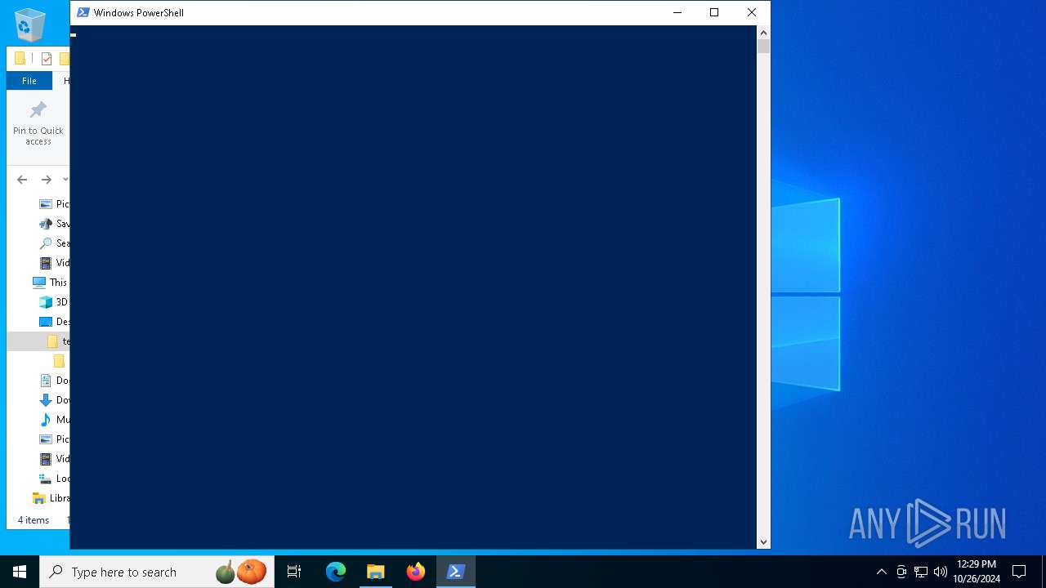Image resolution: width=1046 pixels, height=588 pixels.
Task: Open the File tab in File Explorer
Action: (29, 81)
